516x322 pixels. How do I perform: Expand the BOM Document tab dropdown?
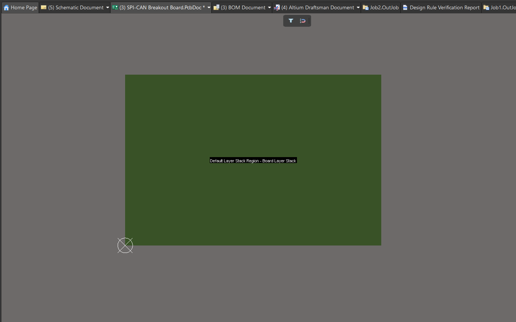click(x=270, y=7)
